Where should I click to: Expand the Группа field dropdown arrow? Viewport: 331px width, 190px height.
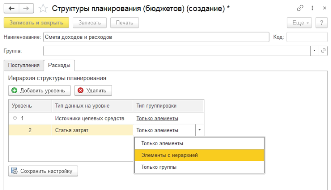(315, 51)
